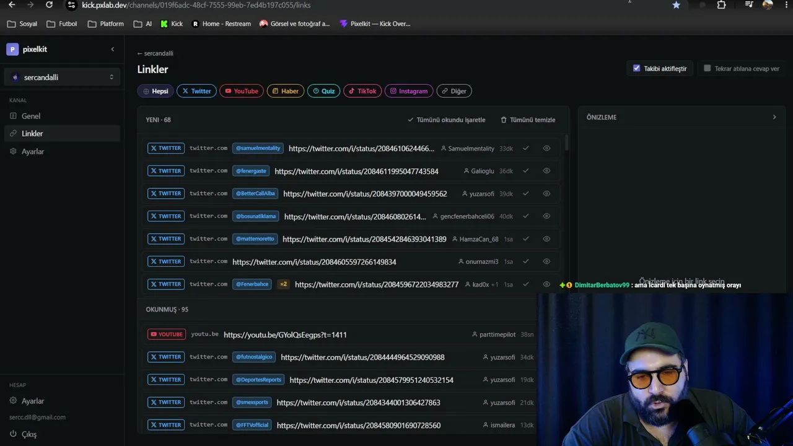Toggle the eye icon on the gencfenerbahceli06 row
793x446 pixels.
[x=546, y=216]
